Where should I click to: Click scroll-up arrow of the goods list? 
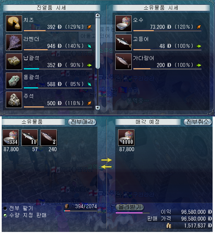click(x=98, y=15)
